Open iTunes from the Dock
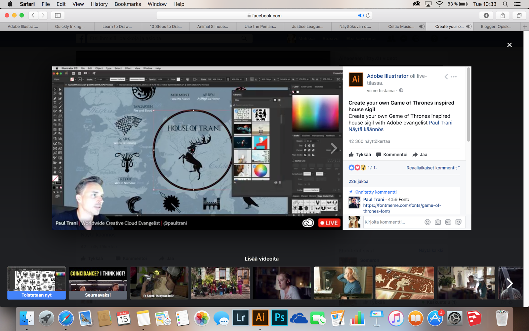The width and height of the screenshot is (529, 331). [x=396, y=318]
